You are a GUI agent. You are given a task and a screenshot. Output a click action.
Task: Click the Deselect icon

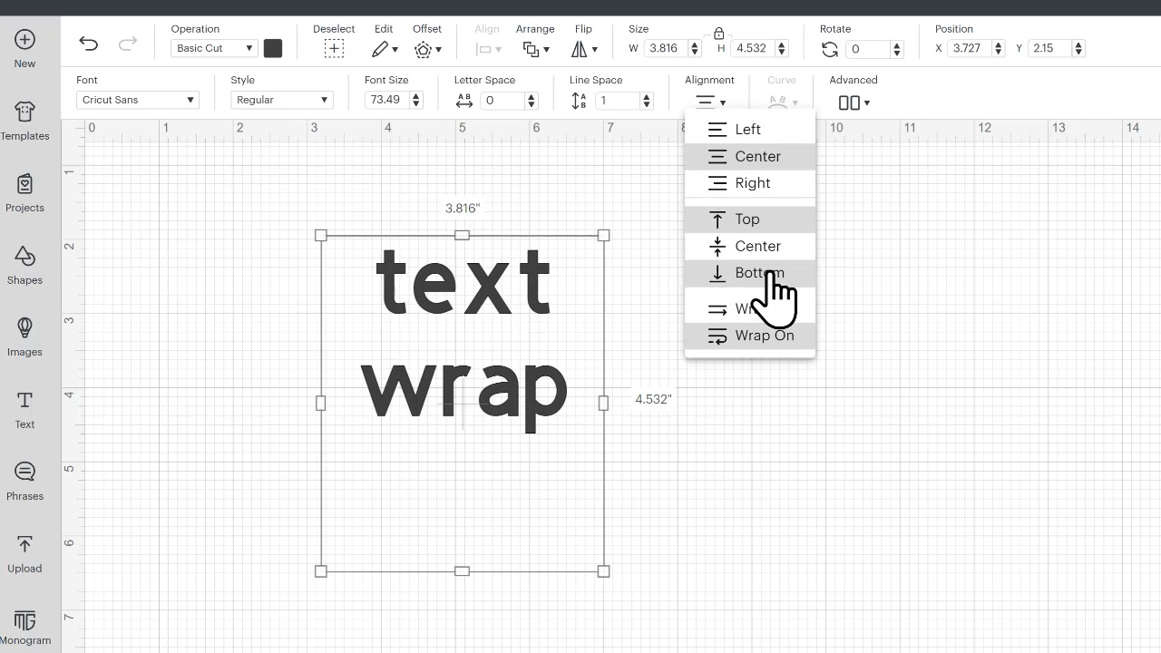point(334,49)
